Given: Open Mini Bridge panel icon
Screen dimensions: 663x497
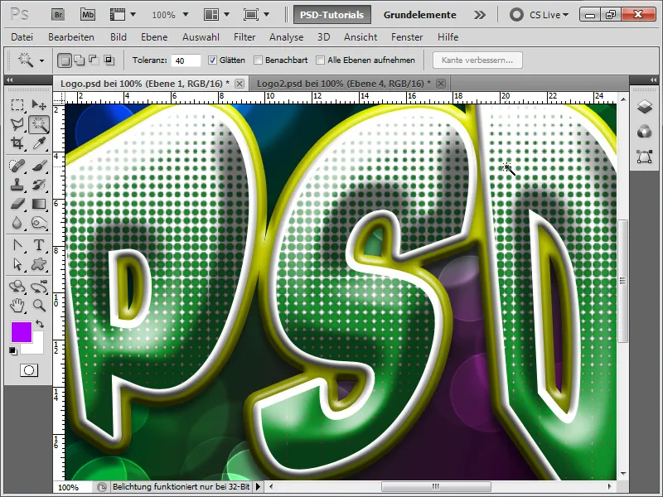Looking at the screenshot, I should pyautogui.click(x=88, y=15).
